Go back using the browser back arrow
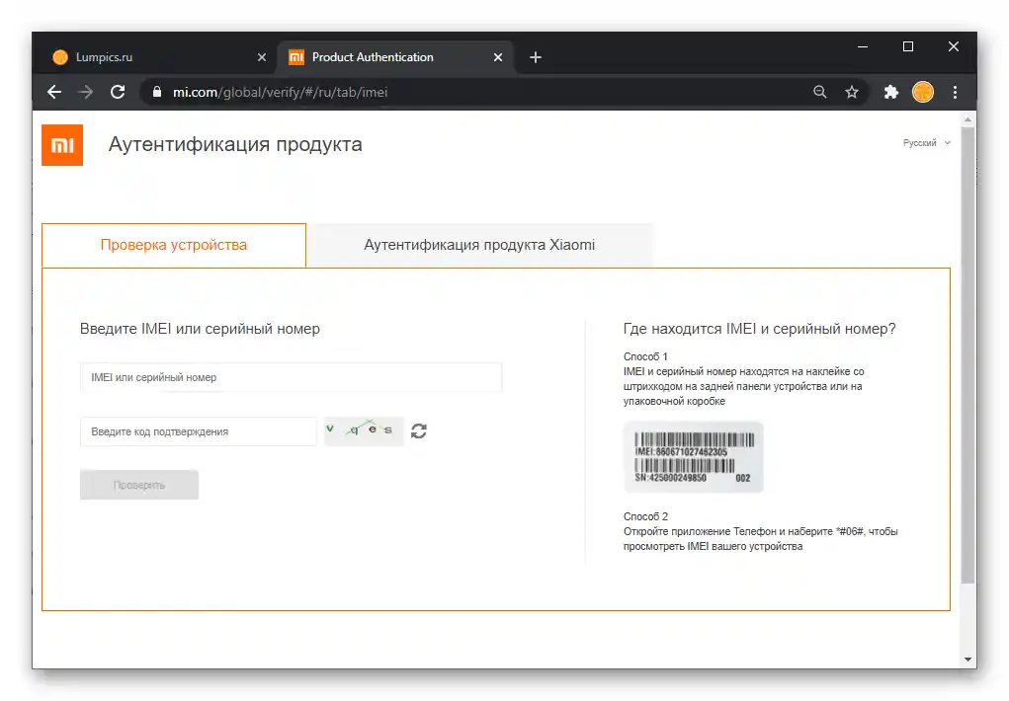Screen dimensions: 1009x701 pos(54,92)
